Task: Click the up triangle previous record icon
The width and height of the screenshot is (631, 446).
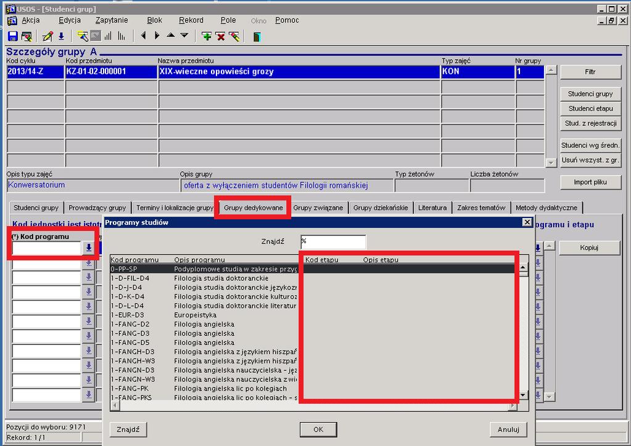Action: [171, 35]
